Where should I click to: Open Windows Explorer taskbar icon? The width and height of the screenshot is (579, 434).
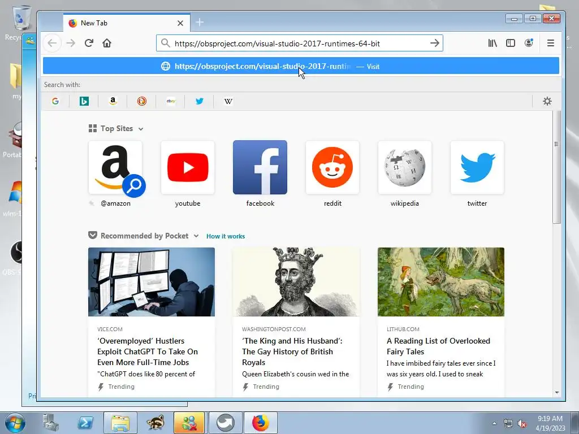120,423
